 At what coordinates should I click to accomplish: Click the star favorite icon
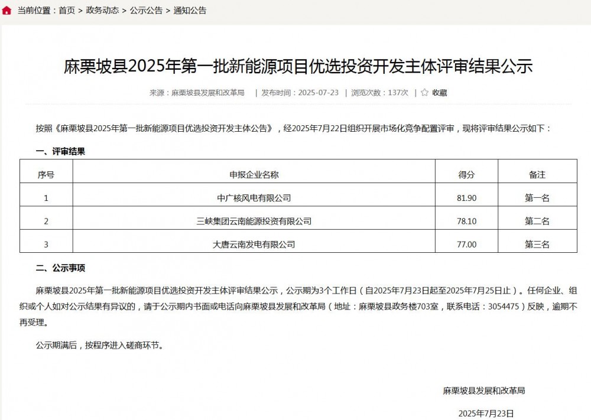pos(424,92)
